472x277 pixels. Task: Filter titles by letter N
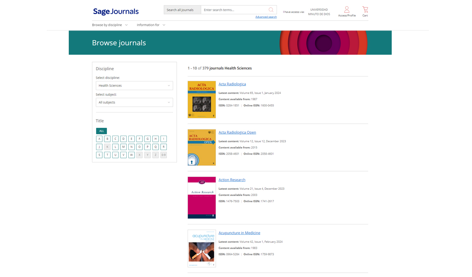[x=131, y=147]
